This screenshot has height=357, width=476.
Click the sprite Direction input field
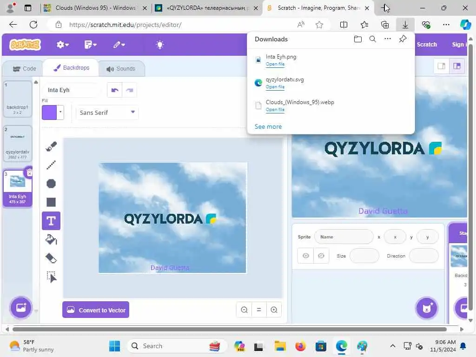point(424,256)
